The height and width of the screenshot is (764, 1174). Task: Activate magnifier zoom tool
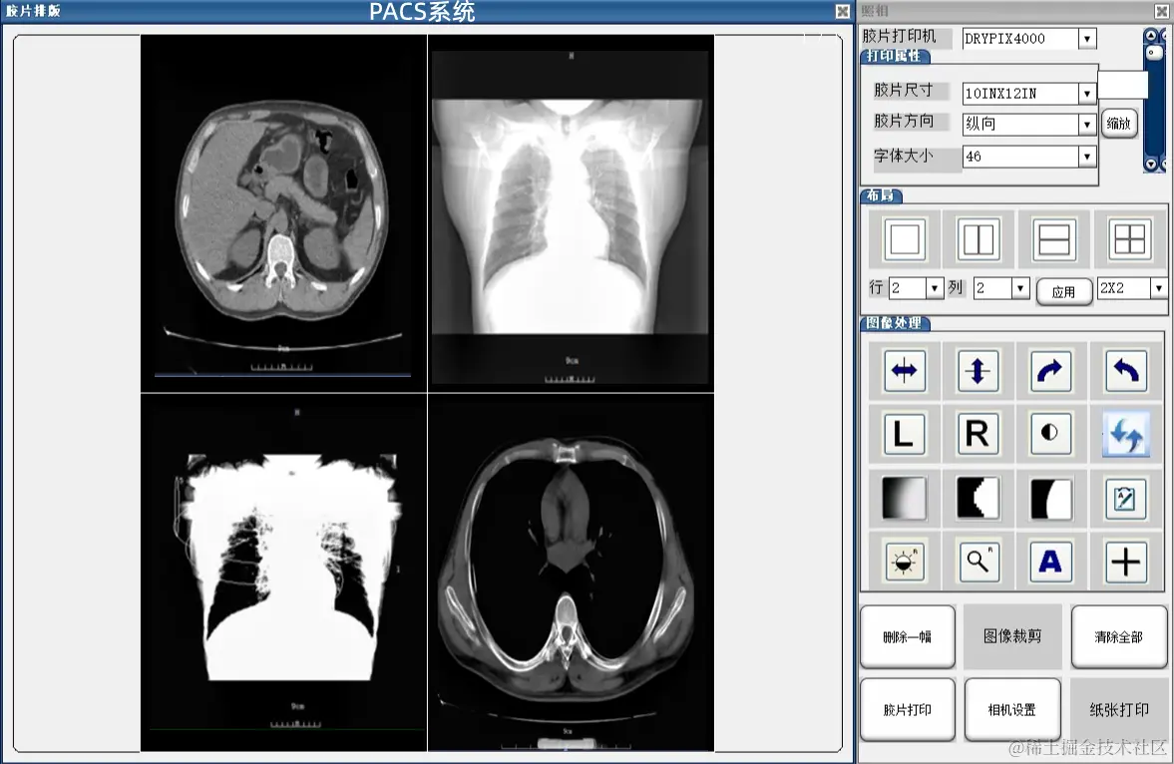tap(978, 561)
